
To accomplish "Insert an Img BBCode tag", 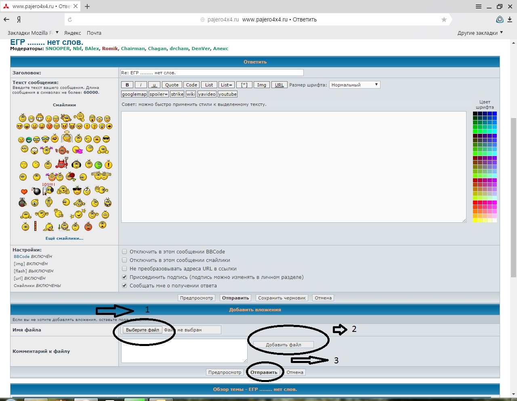I will pyautogui.click(x=262, y=85).
